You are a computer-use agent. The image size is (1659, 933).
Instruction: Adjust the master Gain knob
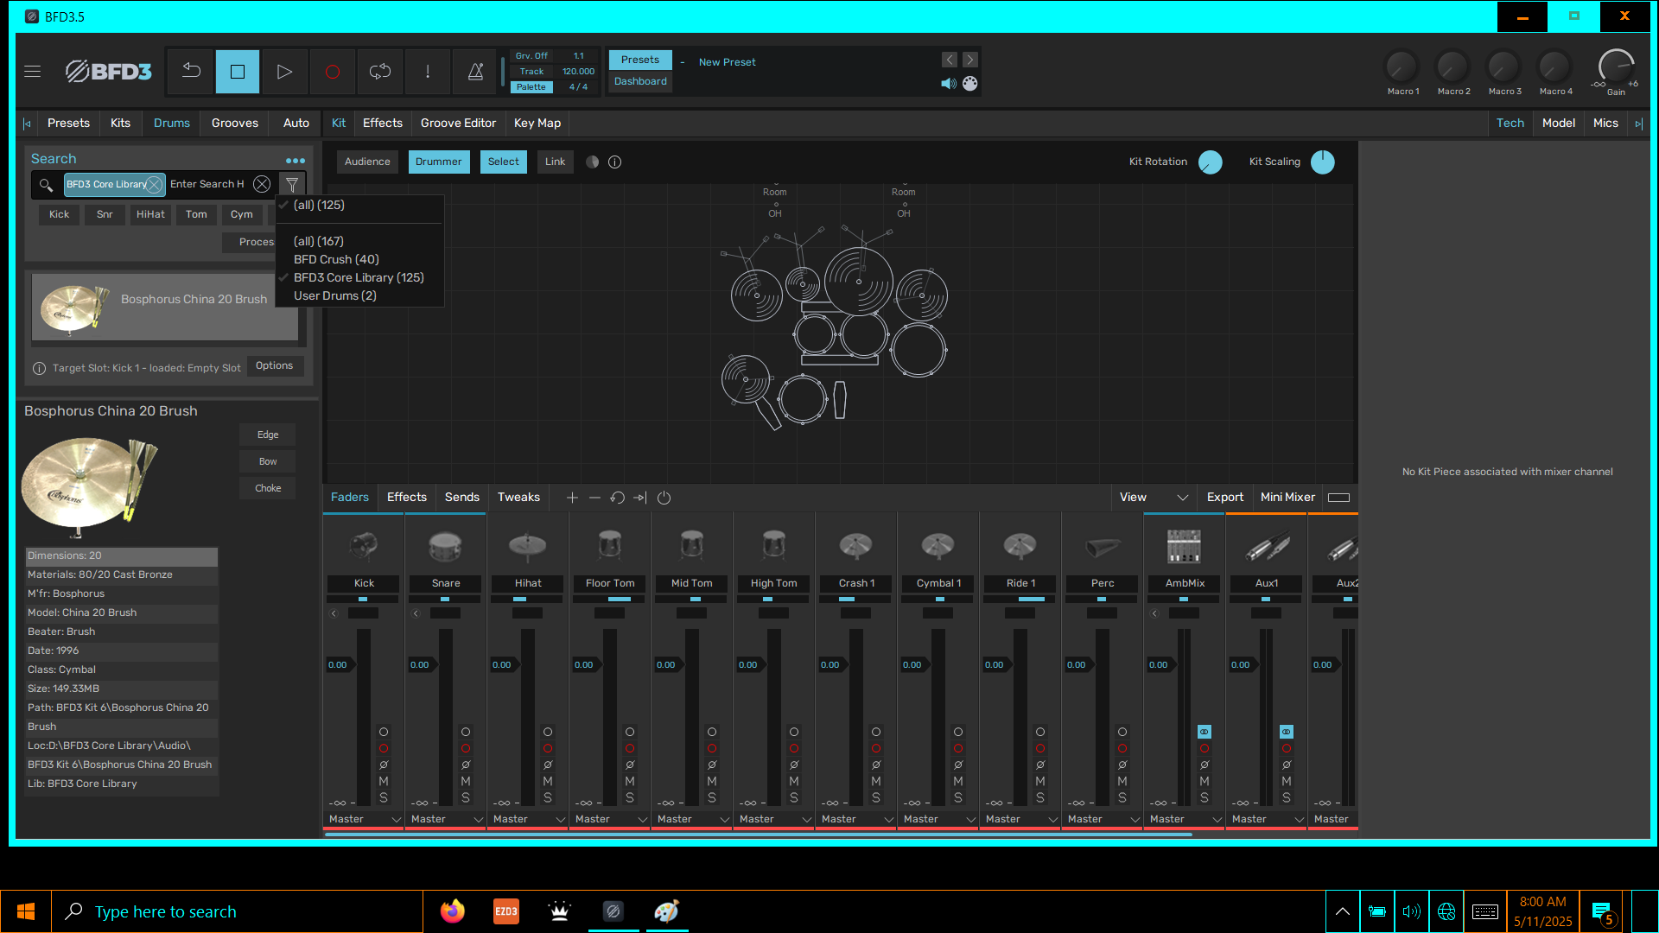click(x=1616, y=67)
